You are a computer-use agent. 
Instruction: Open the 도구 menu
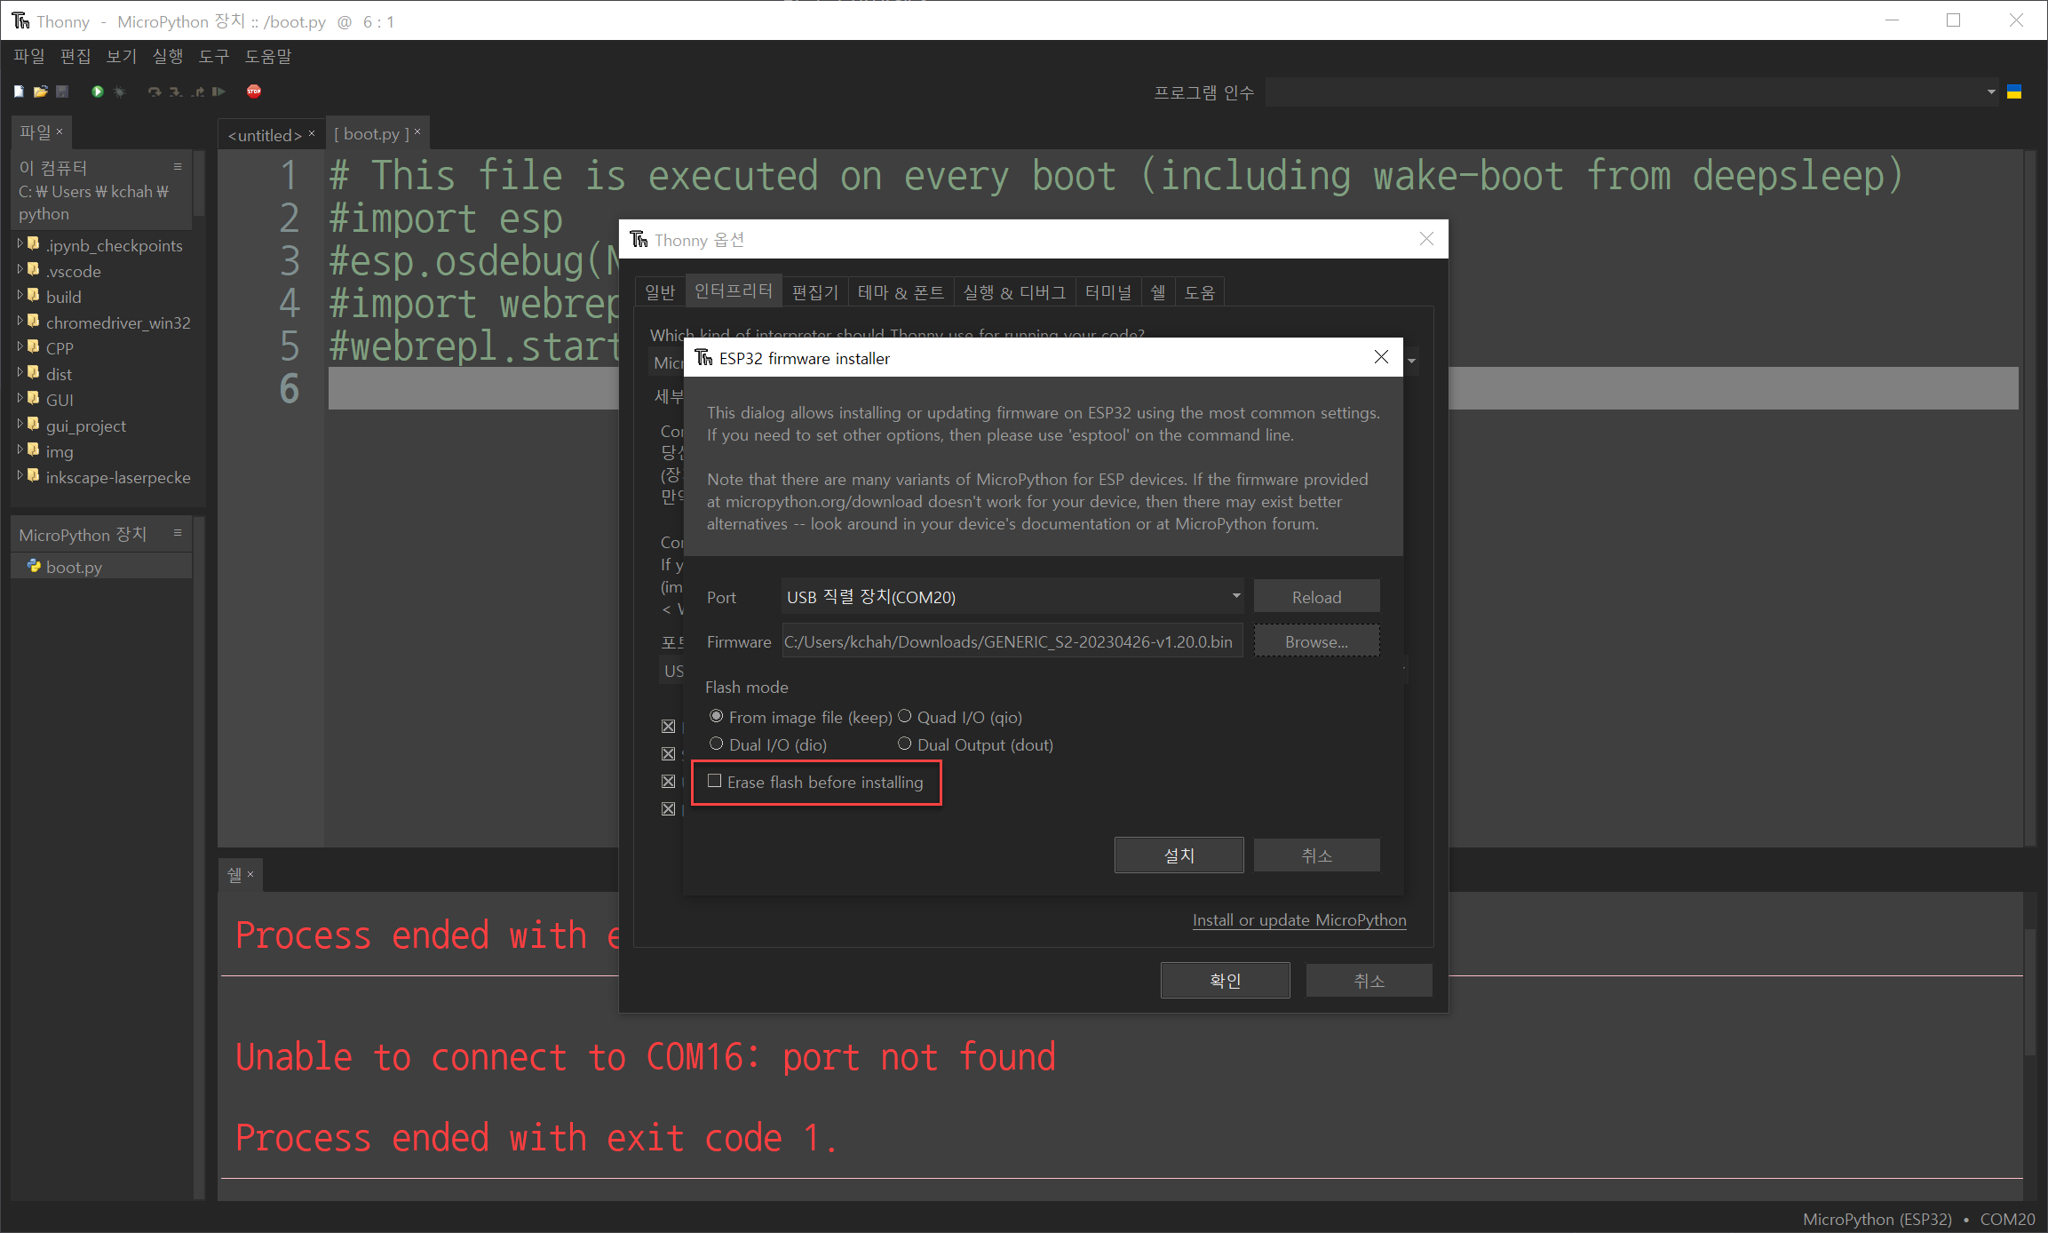click(x=213, y=57)
